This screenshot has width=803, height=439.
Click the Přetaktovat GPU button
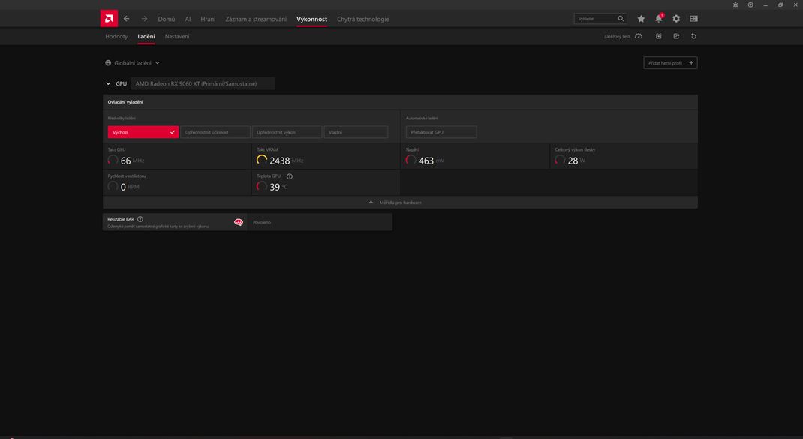pos(441,132)
